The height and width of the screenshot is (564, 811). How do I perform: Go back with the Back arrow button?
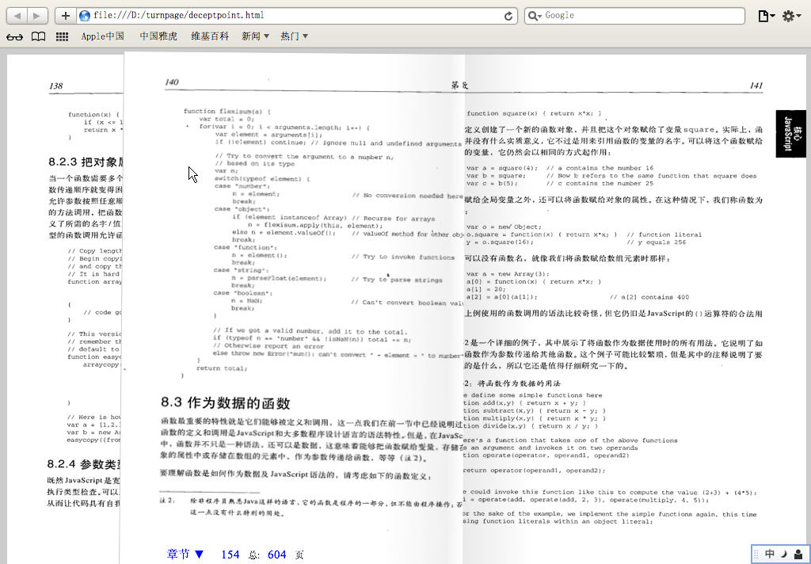coord(17,16)
